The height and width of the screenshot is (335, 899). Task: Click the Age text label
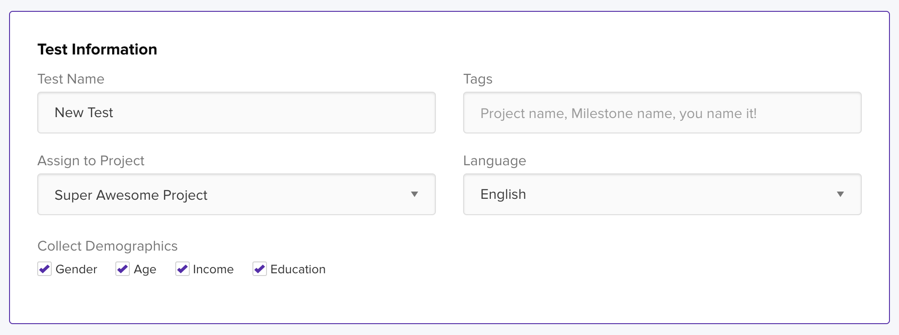click(x=145, y=270)
